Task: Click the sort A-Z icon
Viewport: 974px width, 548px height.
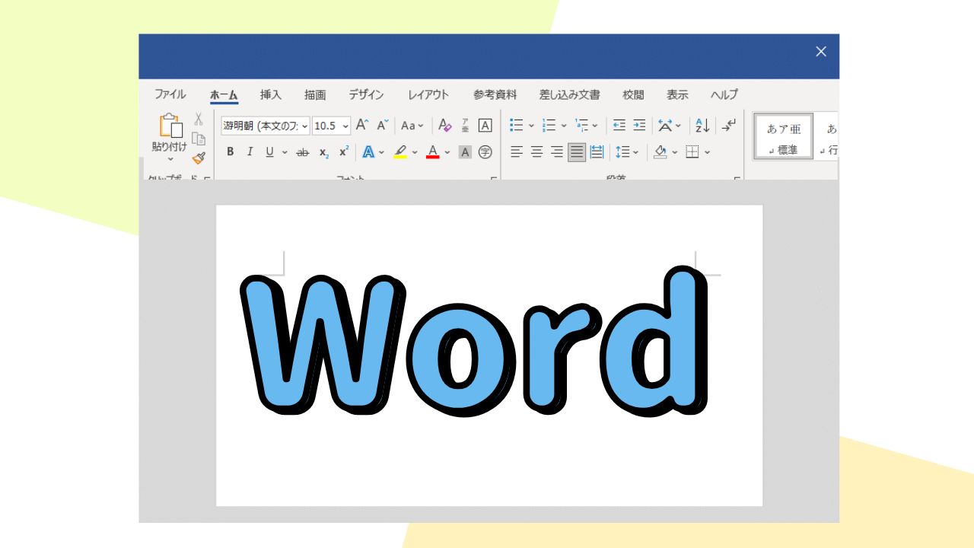Action: point(702,126)
